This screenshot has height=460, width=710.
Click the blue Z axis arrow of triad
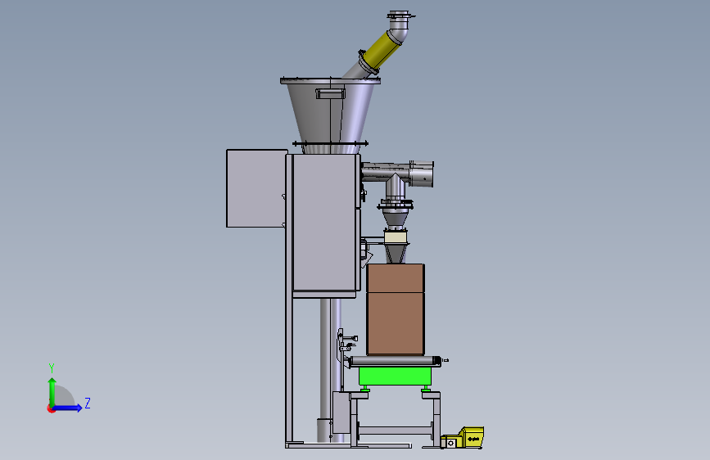(x=68, y=408)
